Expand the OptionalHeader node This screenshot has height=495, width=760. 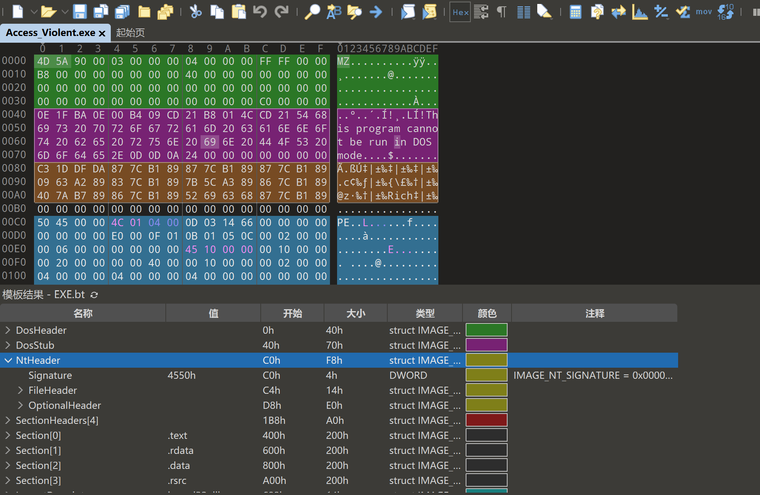pos(20,405)
